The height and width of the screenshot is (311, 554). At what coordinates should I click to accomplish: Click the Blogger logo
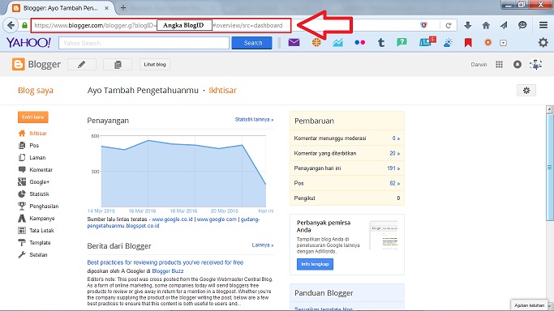36,64
